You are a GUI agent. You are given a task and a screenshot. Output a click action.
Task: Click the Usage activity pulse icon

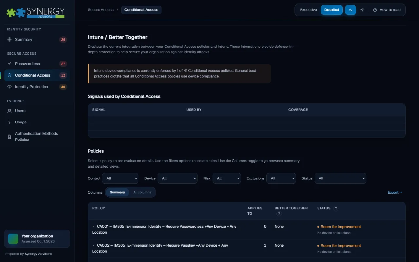pyautogui.click(x=9, y=122)
